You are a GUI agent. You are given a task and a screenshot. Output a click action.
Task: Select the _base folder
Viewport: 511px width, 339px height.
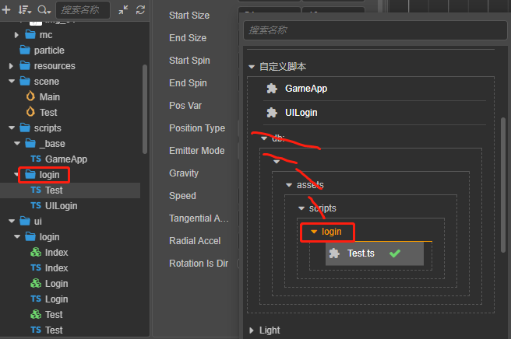pos(45,144)
